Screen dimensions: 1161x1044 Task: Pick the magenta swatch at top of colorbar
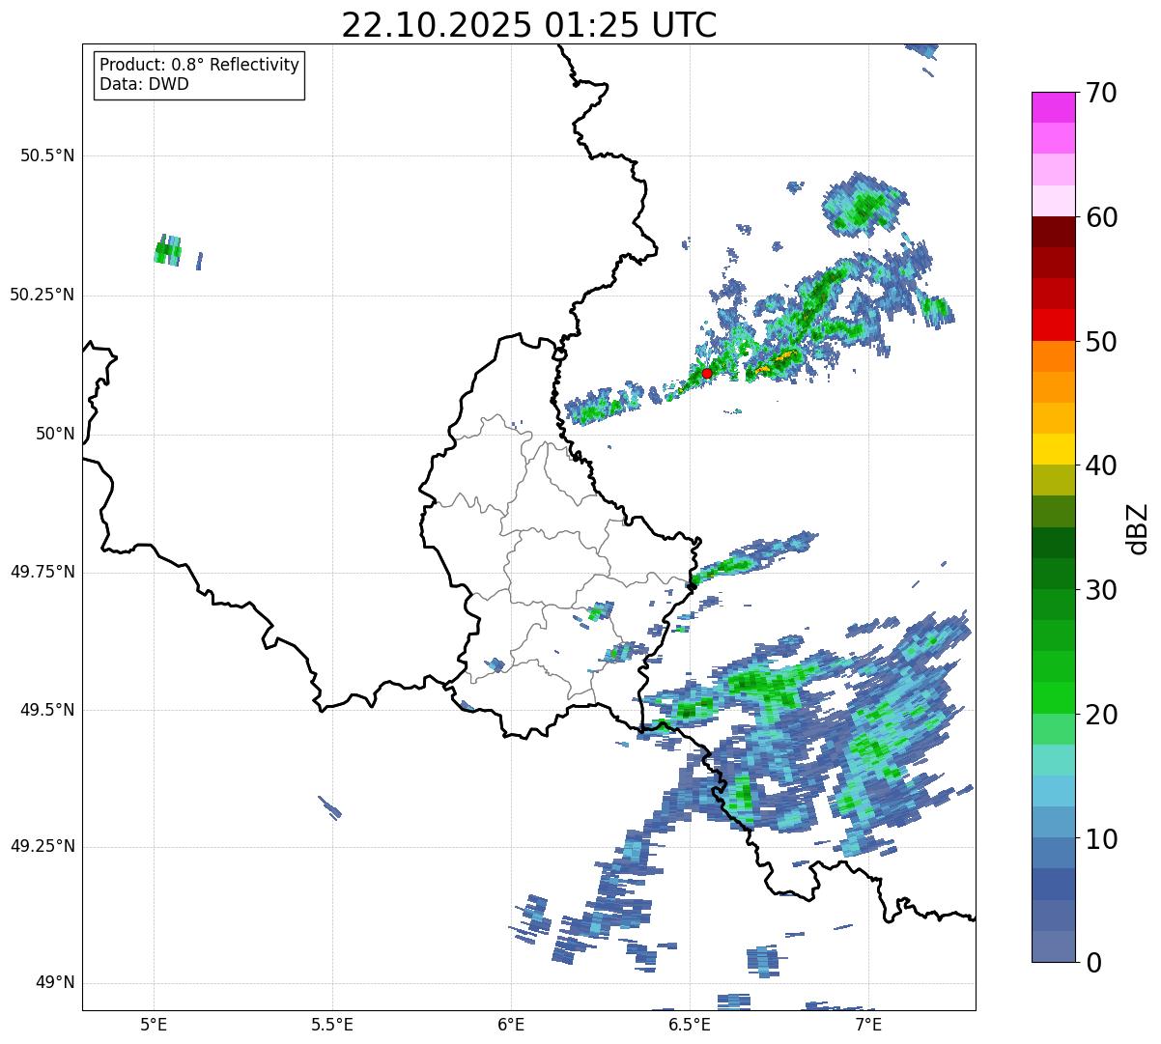pyautogui.click(x=1054, y=107)
